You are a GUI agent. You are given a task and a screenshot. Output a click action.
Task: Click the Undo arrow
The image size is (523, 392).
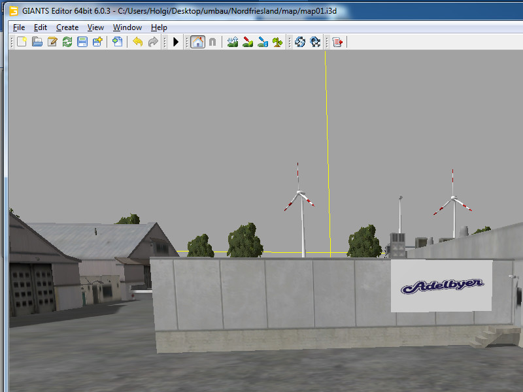[x=137, y=42]
